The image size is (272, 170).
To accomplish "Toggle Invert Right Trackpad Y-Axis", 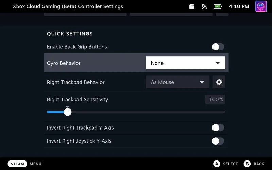I will click(218, 128).
